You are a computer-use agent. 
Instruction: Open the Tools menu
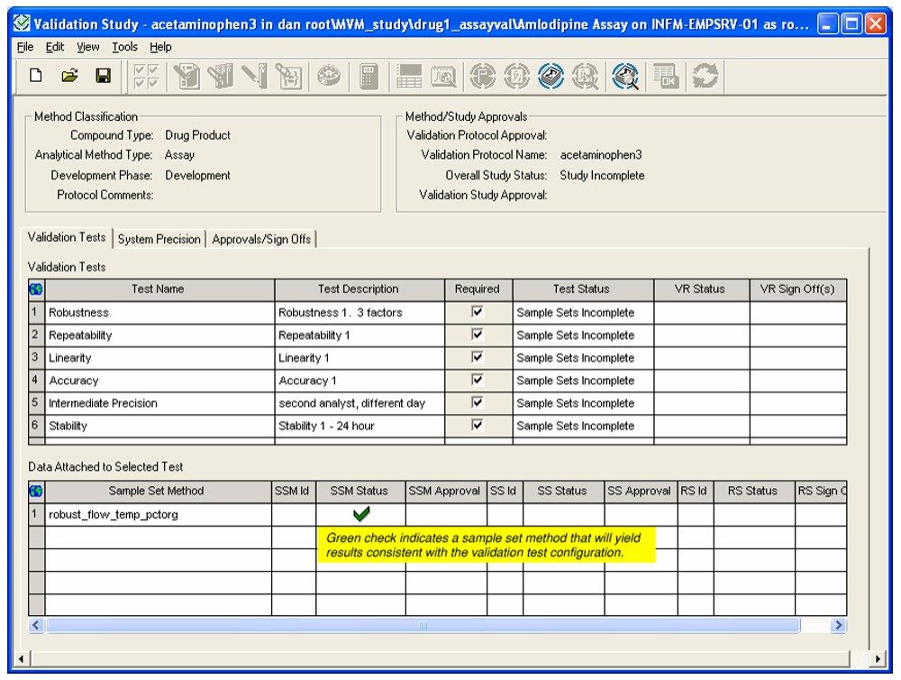tap(124, 47)
